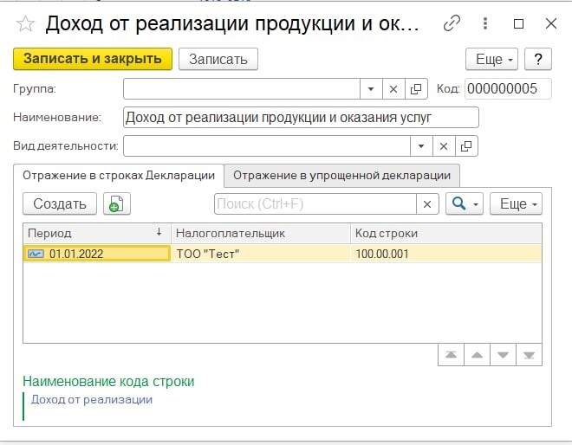The image size is (572, 445).
Task: Switch to Отражение в упрощенной декларации tab
Action: click(x=341, y=175)
